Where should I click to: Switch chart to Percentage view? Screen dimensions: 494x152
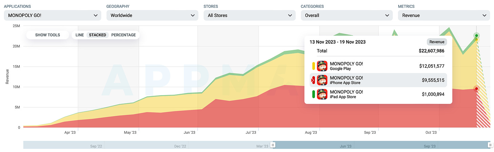tap(123, 35)
